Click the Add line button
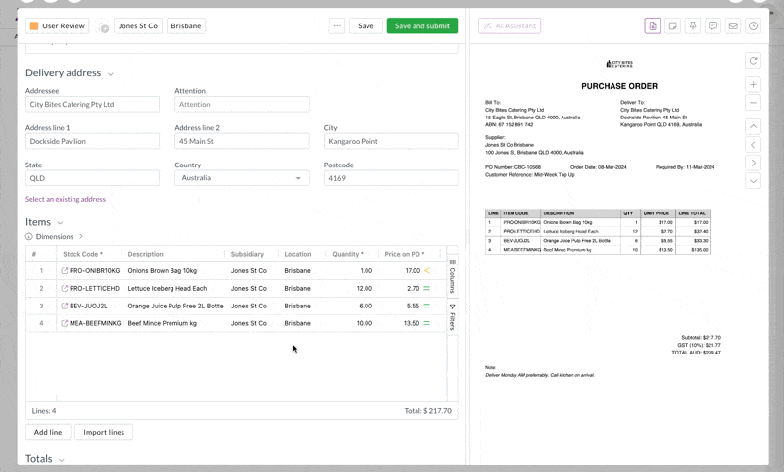 point(48,432)
